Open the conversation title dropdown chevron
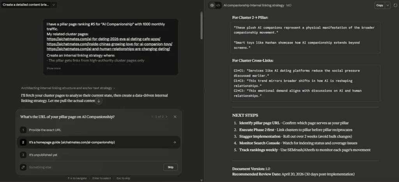This screenshot has width=399, height=182. click(53, 5)
